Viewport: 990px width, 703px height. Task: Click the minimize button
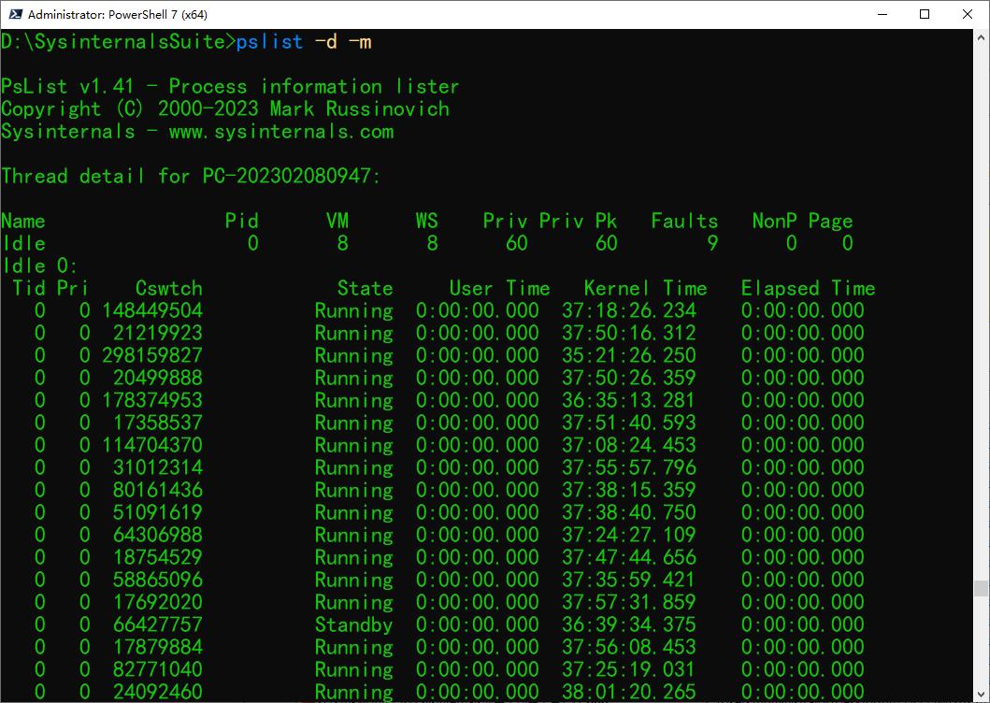(882, 14)
